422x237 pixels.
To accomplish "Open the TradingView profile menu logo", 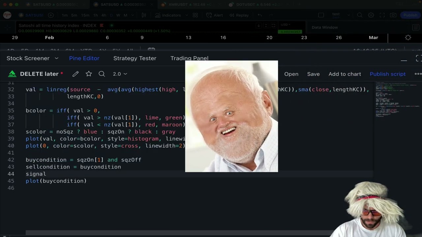I will coord(7,15).
